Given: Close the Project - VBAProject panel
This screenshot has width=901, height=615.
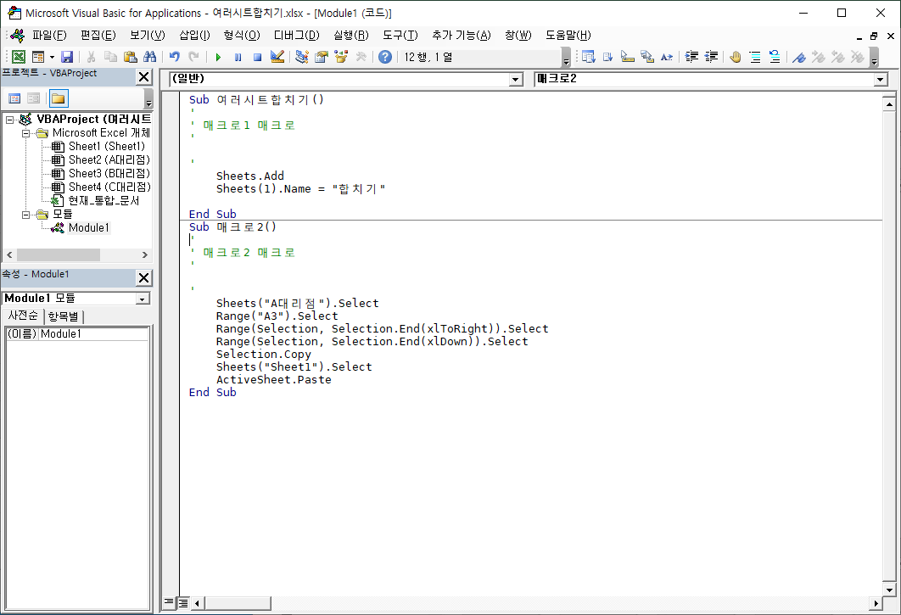Looking at the screenshot, I should click(143, 77).
